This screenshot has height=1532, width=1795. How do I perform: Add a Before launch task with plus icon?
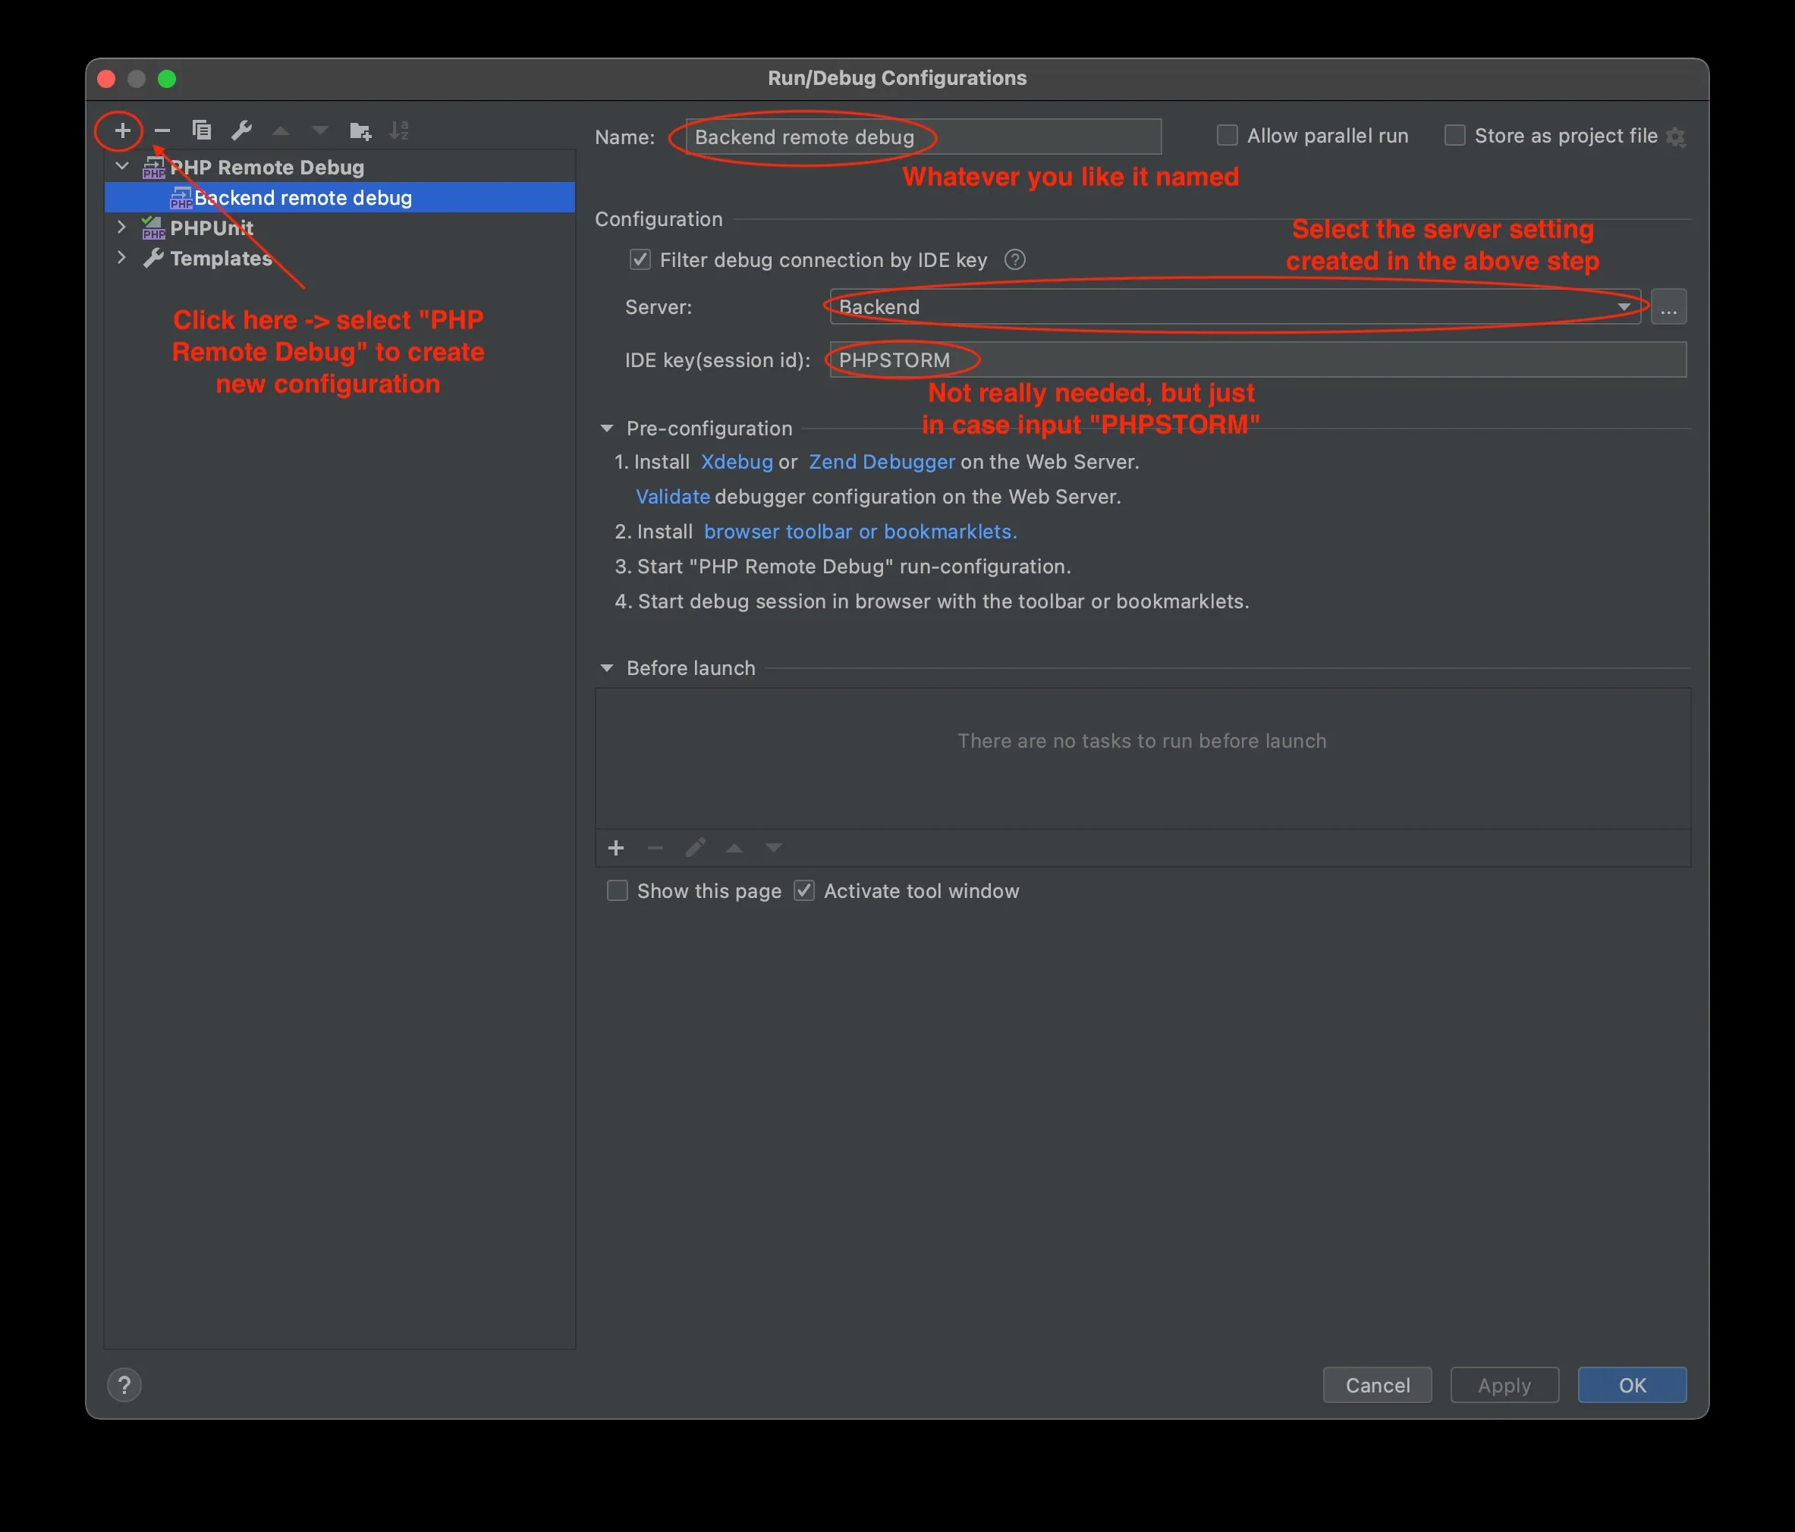(616, 848)
